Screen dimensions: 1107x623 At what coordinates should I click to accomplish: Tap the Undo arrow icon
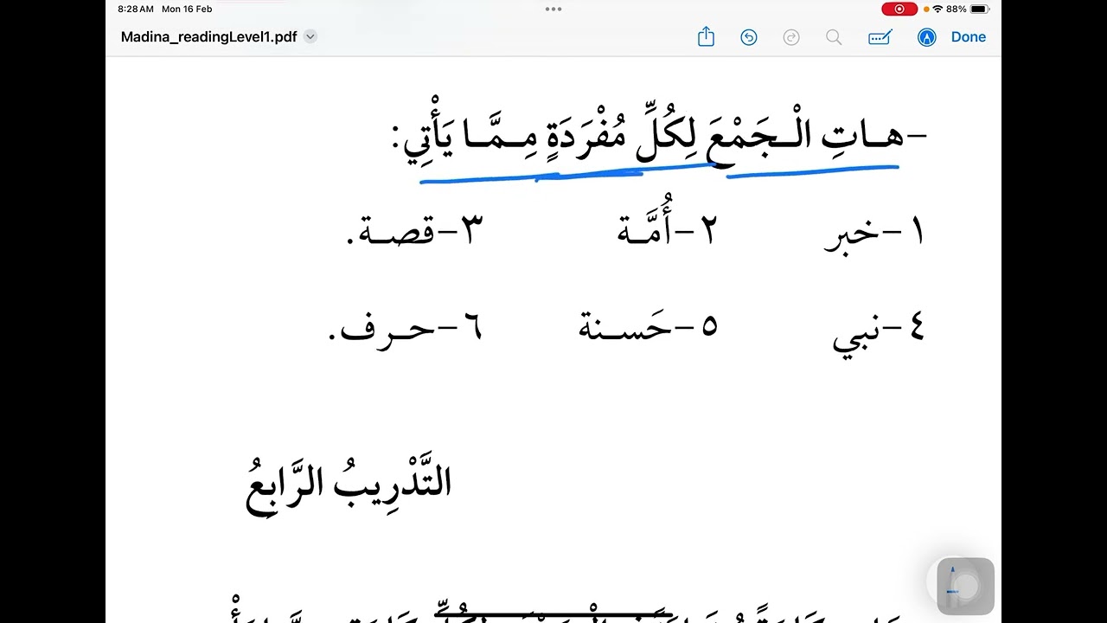tap(749, 37)
